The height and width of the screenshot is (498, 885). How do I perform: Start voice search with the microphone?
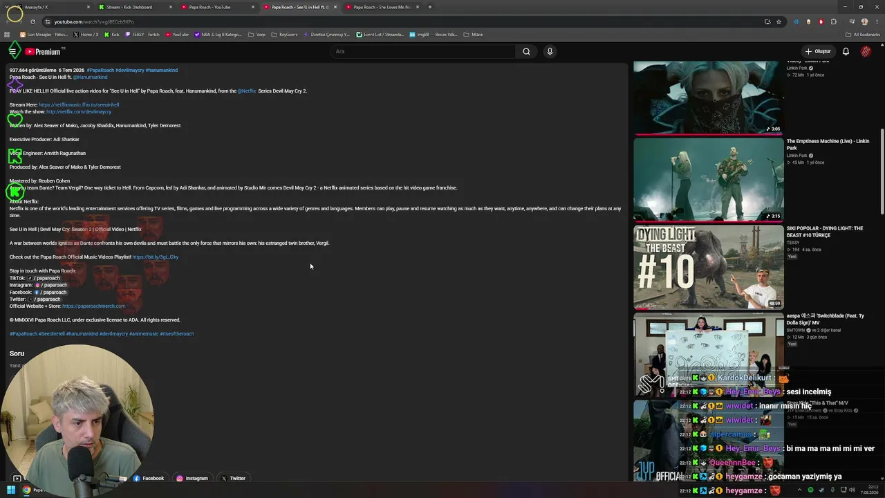tap(550, 51)
